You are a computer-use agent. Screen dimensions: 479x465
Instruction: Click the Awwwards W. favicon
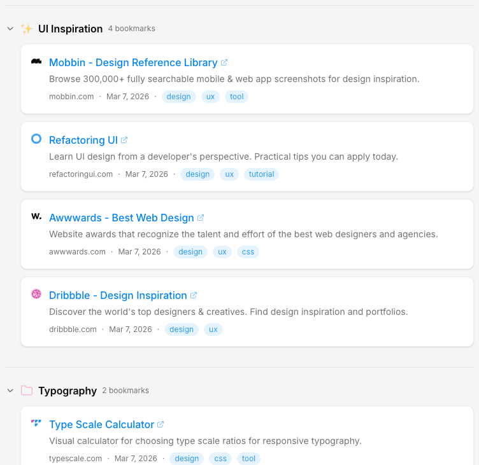point(36,216)
